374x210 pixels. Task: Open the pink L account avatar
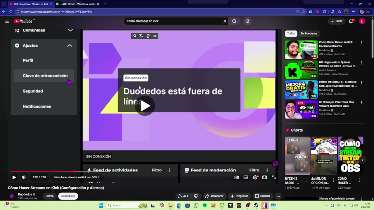362,21
